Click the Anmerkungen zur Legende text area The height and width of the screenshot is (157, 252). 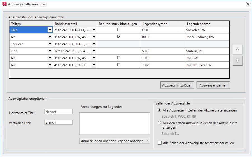[115, 124]
